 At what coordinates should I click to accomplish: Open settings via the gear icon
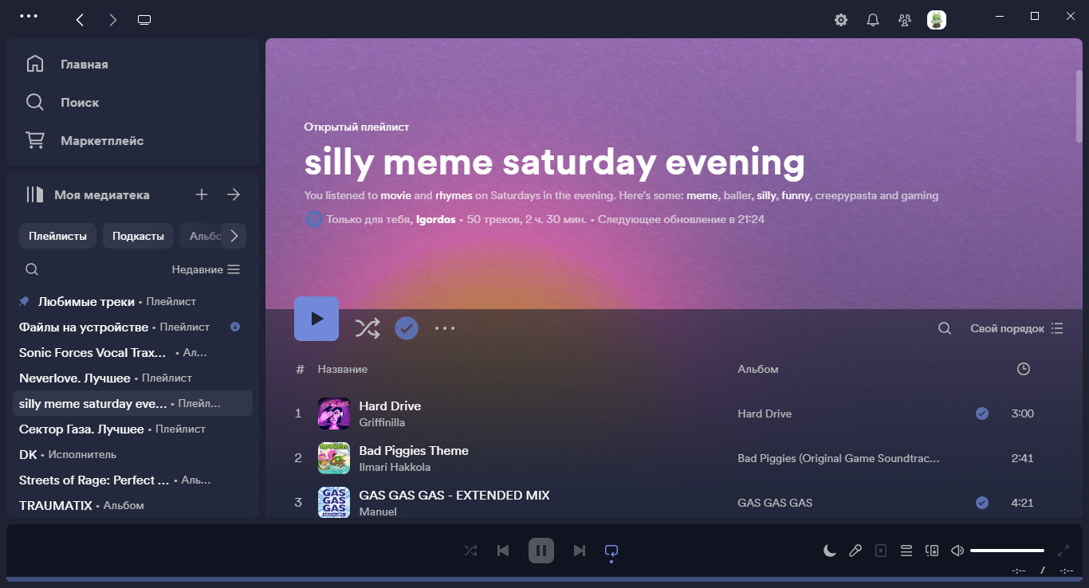[841, 20]
